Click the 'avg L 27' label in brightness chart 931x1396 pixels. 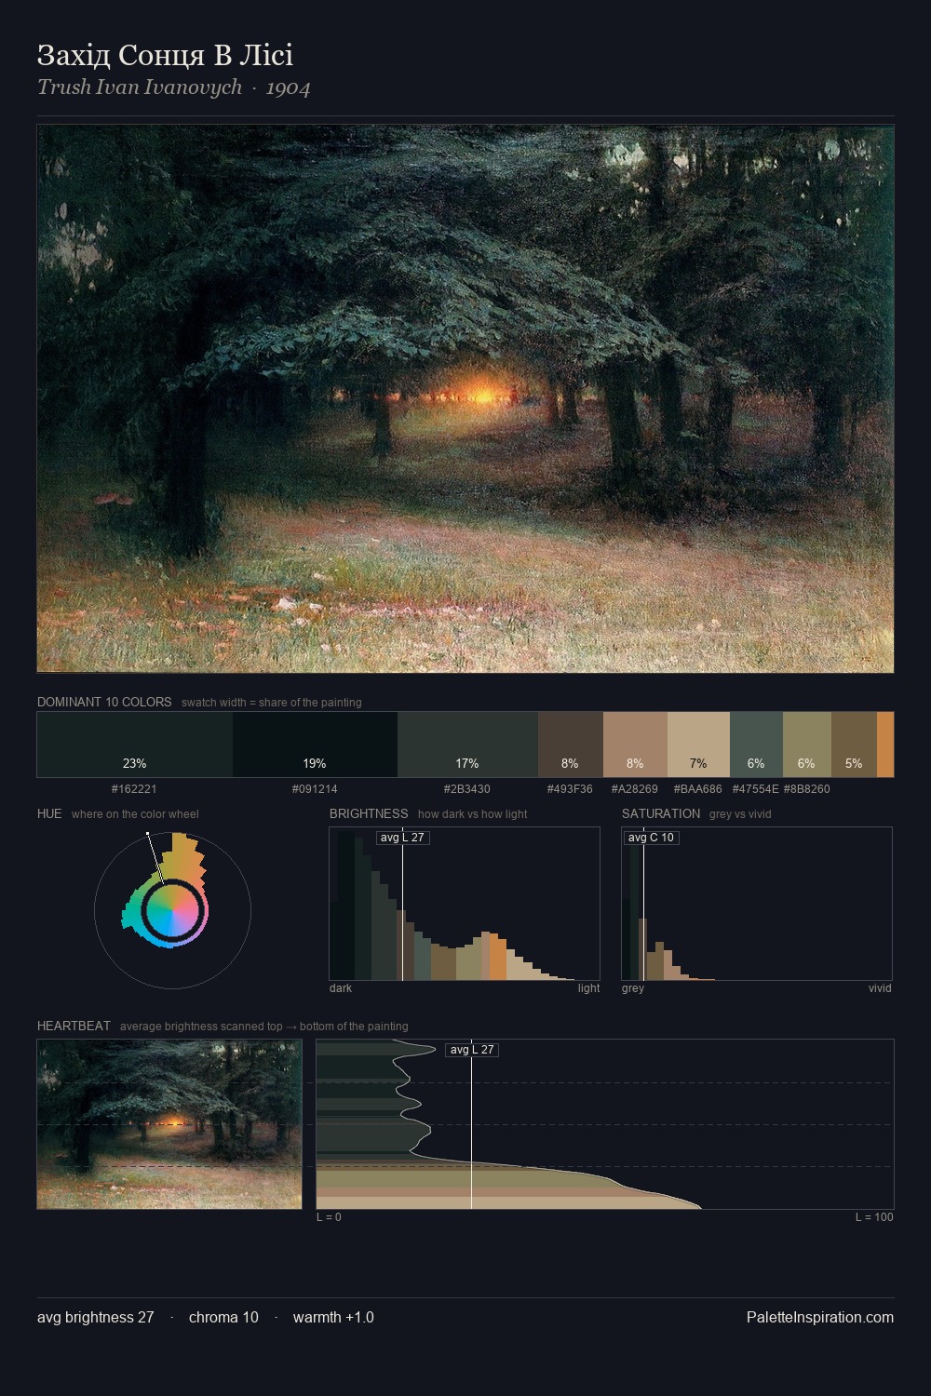pyautogui.click(x=402, y=838)
